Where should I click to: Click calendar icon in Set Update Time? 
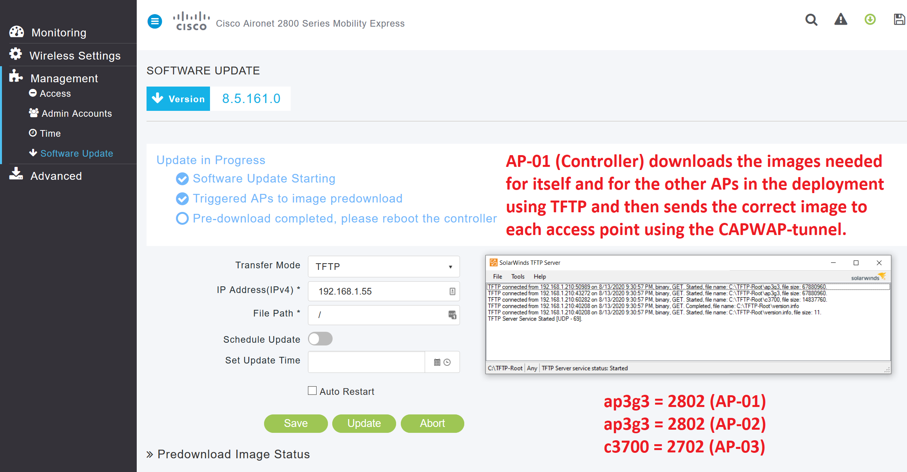[x=437, y=362]
